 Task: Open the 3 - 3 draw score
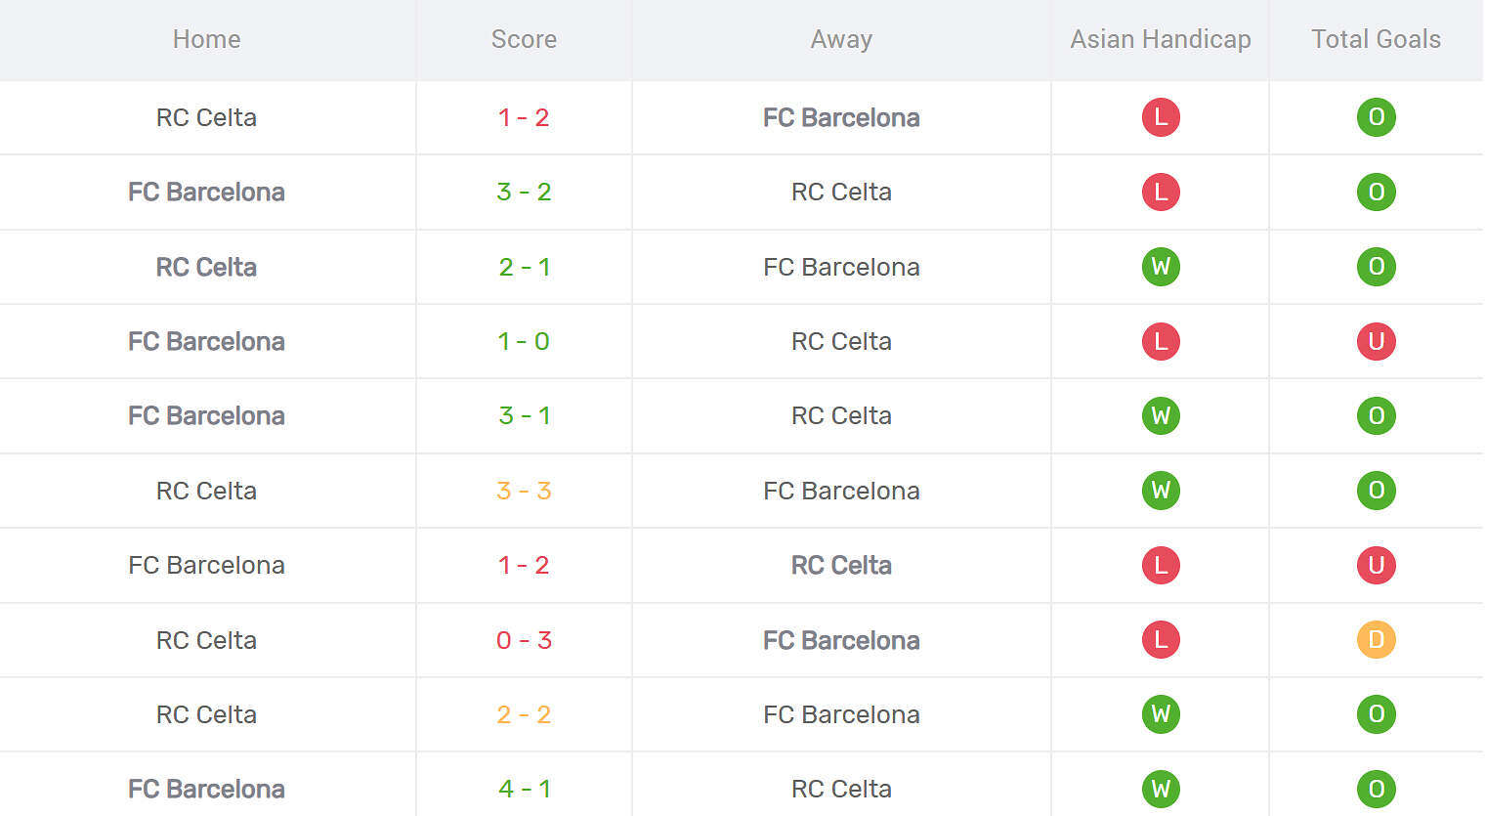tap(524, 491)
